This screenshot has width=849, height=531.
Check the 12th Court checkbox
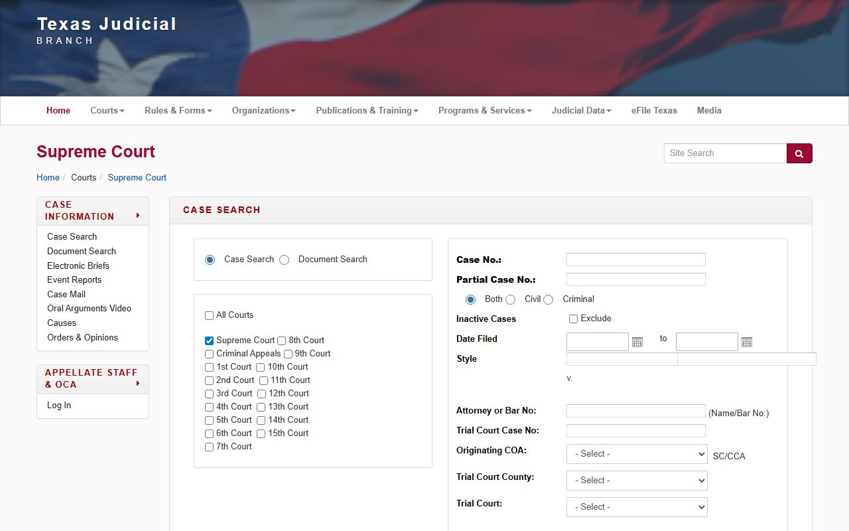(262, 394)
